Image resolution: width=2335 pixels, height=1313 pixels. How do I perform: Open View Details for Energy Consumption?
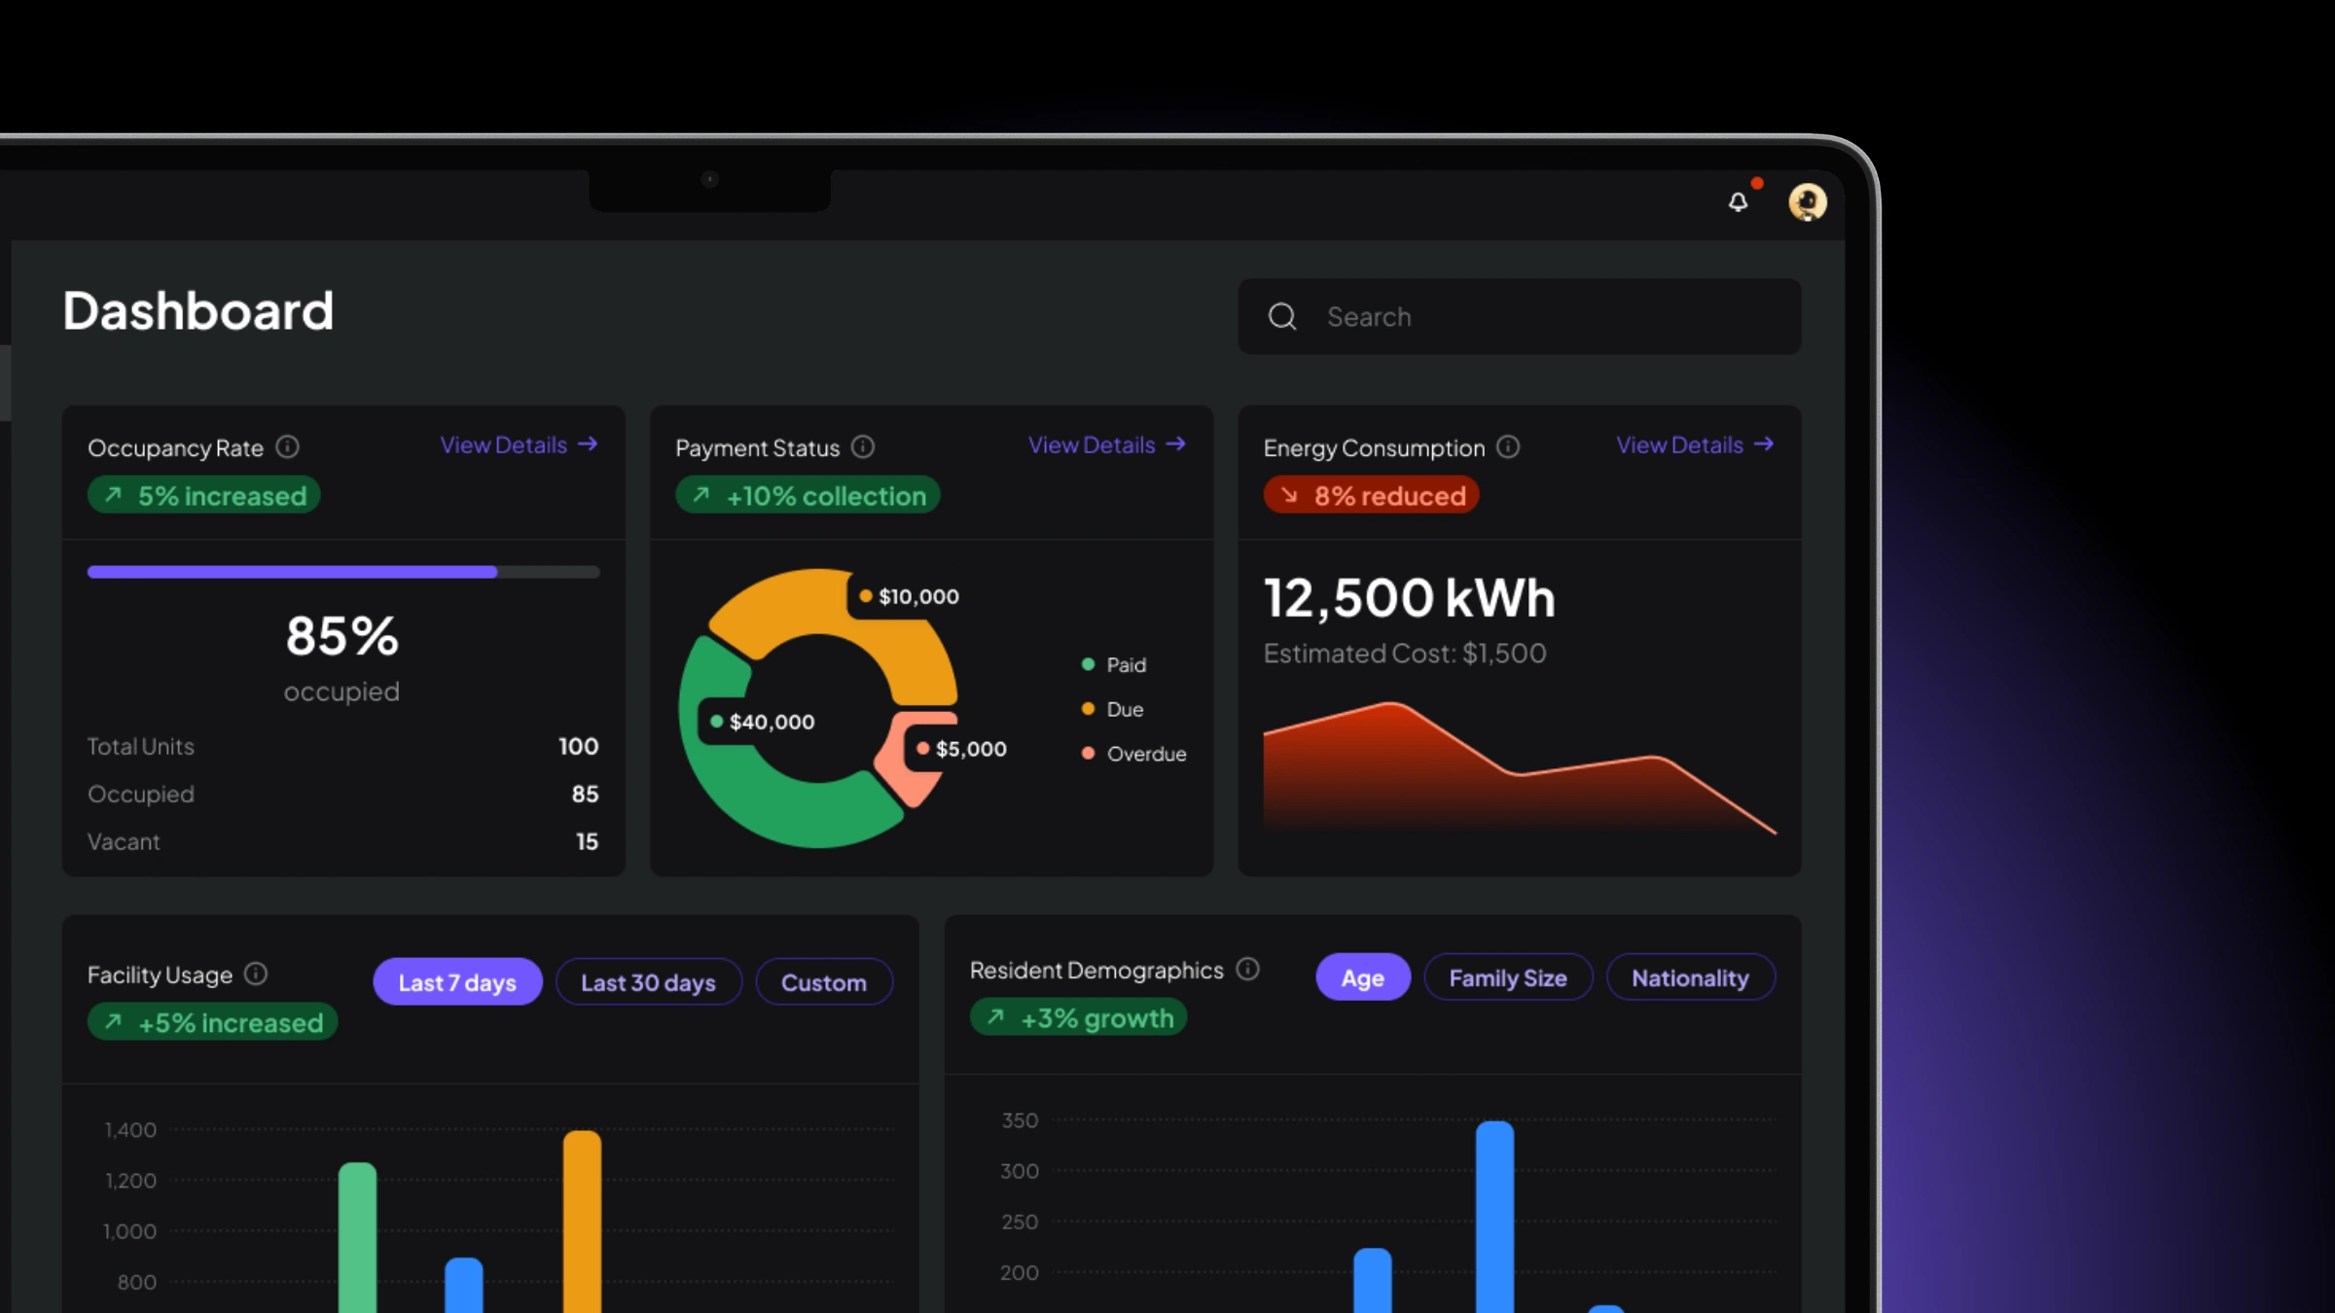(1694, 445)
